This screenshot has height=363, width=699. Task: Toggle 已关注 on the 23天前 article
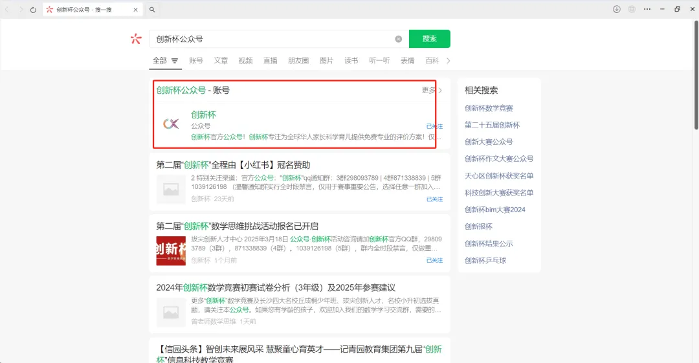[434, 199]
